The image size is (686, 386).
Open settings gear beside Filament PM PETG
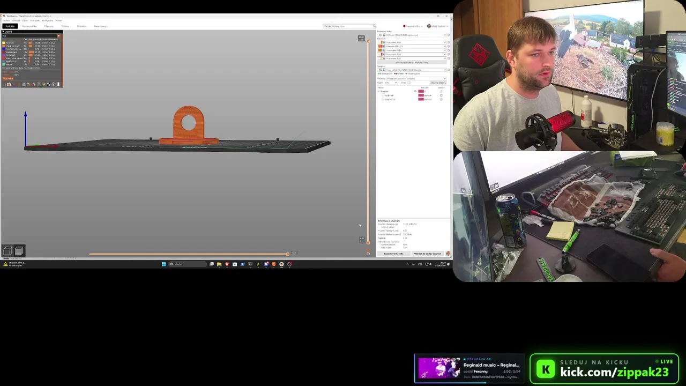point(449,46)
